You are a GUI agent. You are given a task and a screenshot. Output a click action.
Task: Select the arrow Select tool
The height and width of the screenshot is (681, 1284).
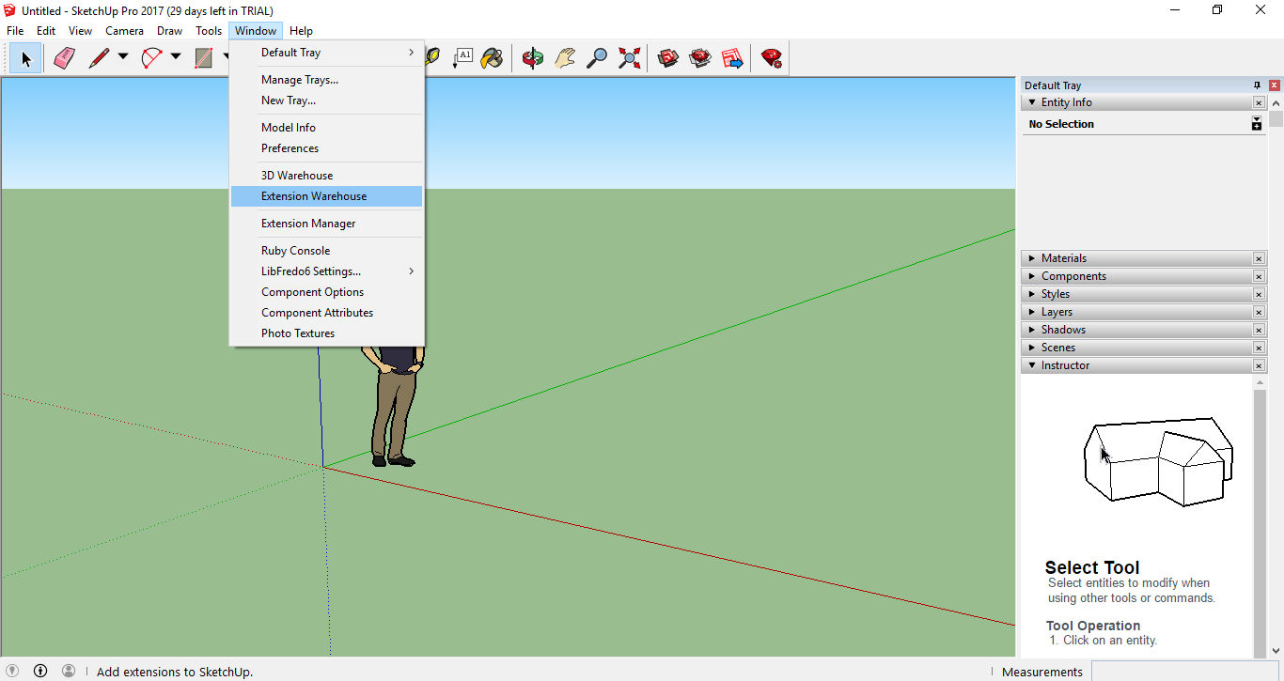coord(25,58)
